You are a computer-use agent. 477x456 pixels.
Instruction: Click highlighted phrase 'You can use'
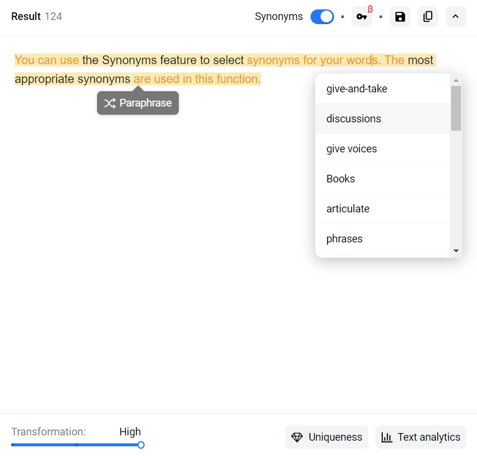(x=46, y=60)
